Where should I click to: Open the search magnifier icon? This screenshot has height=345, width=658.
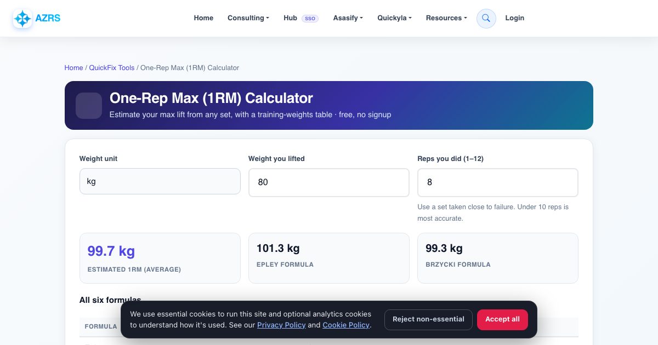tap(486, 18)
